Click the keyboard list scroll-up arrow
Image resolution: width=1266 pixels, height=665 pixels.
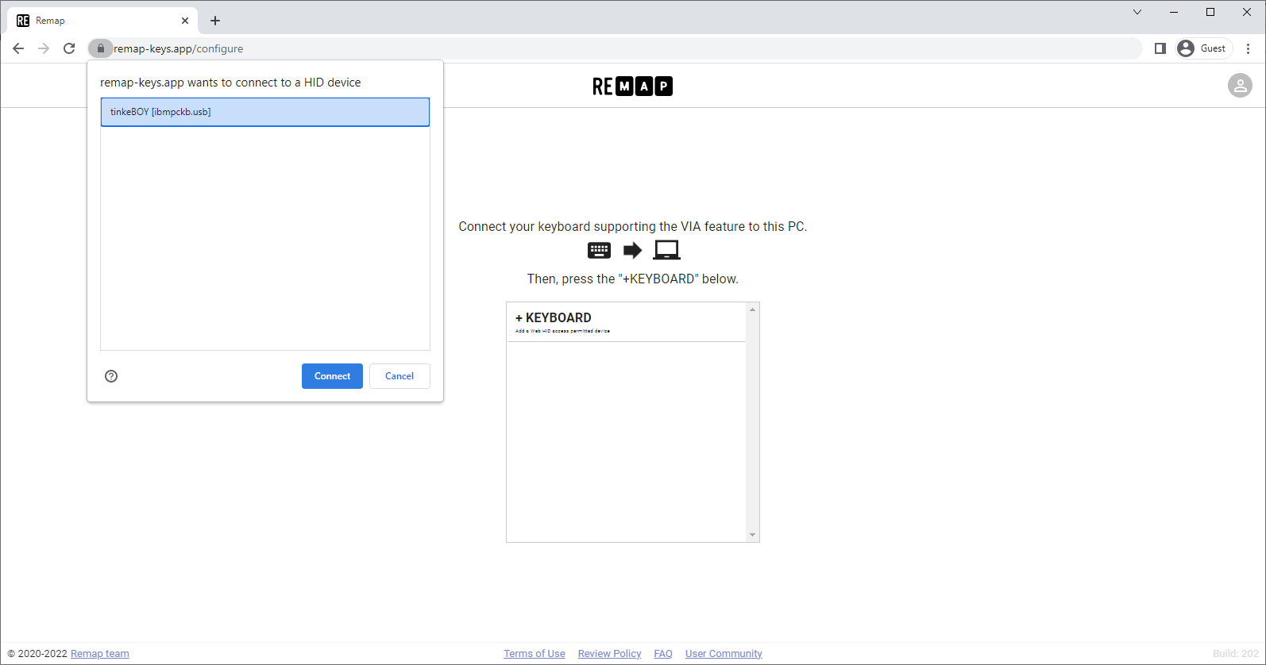point(753,309)
